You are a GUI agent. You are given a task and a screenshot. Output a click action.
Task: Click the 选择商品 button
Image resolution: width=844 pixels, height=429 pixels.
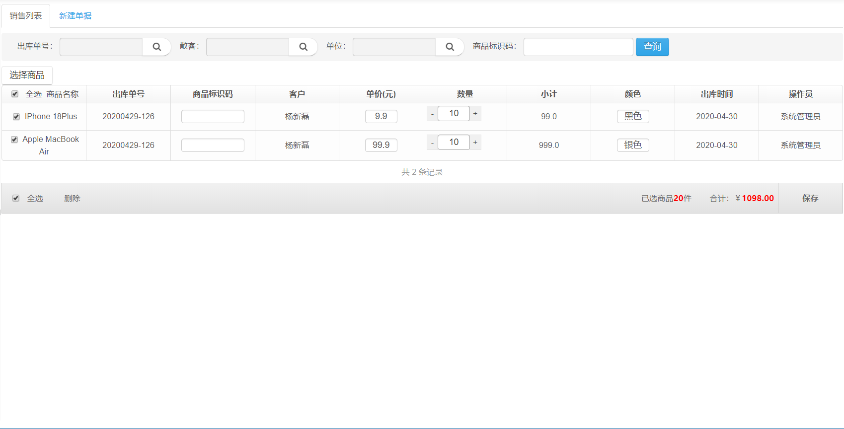[27, 75]
